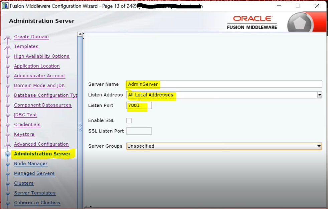
Task: Open the Clusters step
Action: tap(24, 183)
